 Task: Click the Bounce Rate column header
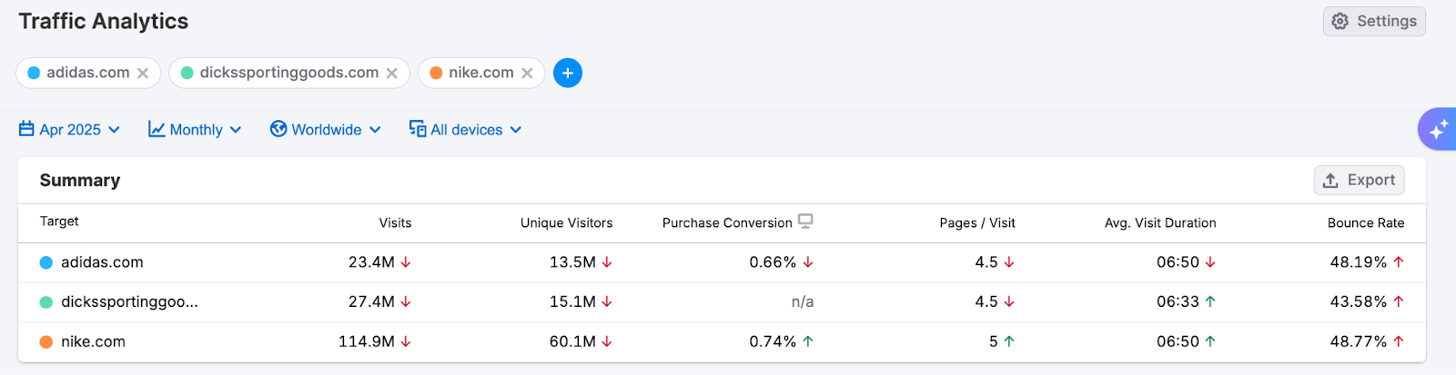(1365, 222)
